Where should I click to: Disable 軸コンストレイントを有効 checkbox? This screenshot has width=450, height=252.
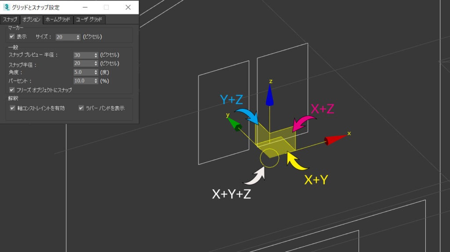(12, 108)
